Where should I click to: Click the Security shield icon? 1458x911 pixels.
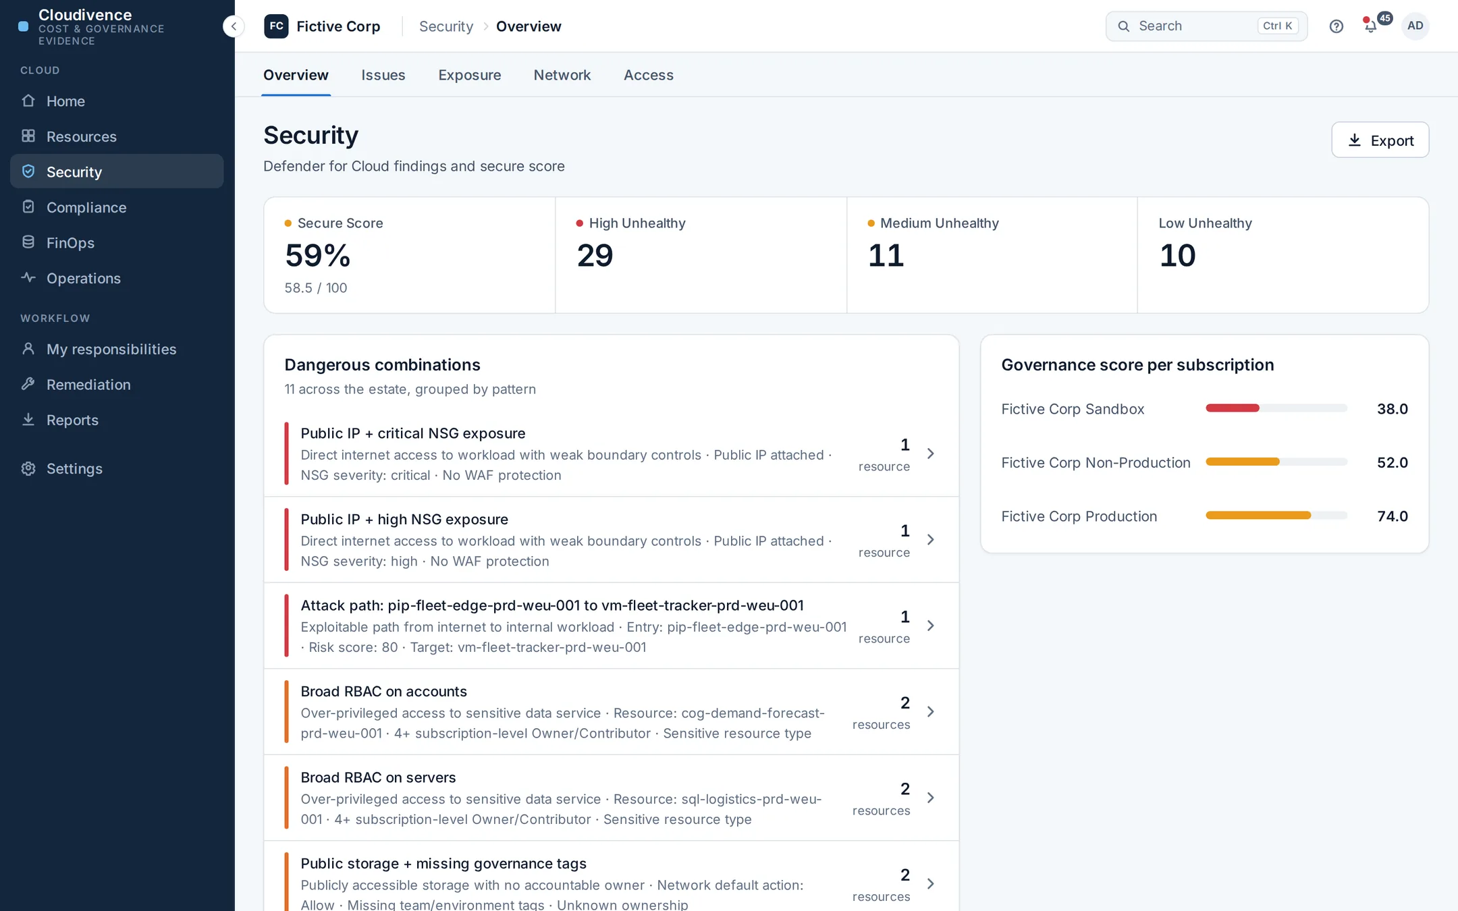click(28, 171)
